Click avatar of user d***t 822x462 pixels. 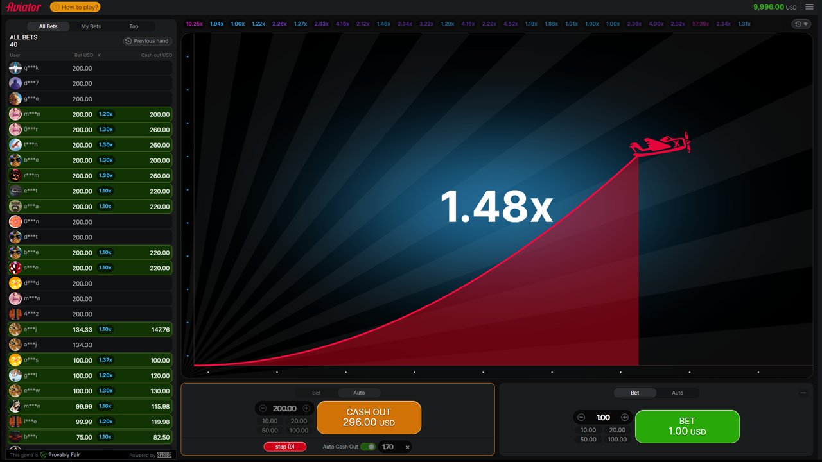coord(15,237)
